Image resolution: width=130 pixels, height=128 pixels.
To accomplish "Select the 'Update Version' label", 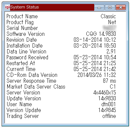I will (x=24, y=99).
